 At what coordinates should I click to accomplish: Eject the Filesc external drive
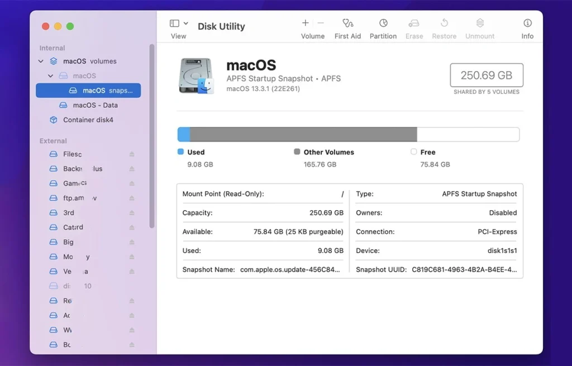pos(131,154)
